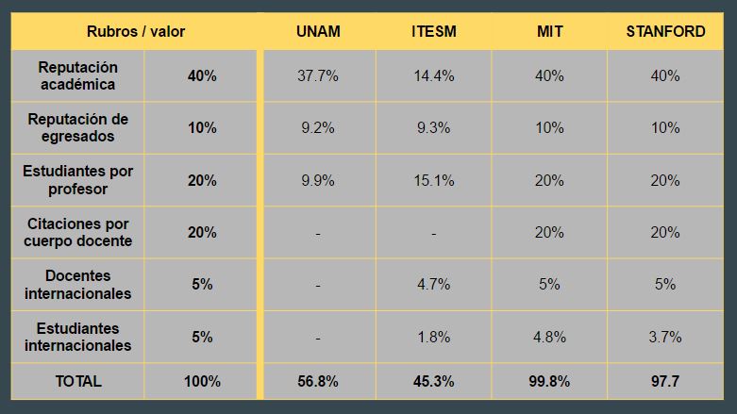Viewport: 737px width, 414px height.
Task: Click Stanford's 3.7% international students cell
Action: tap(665, 337)
